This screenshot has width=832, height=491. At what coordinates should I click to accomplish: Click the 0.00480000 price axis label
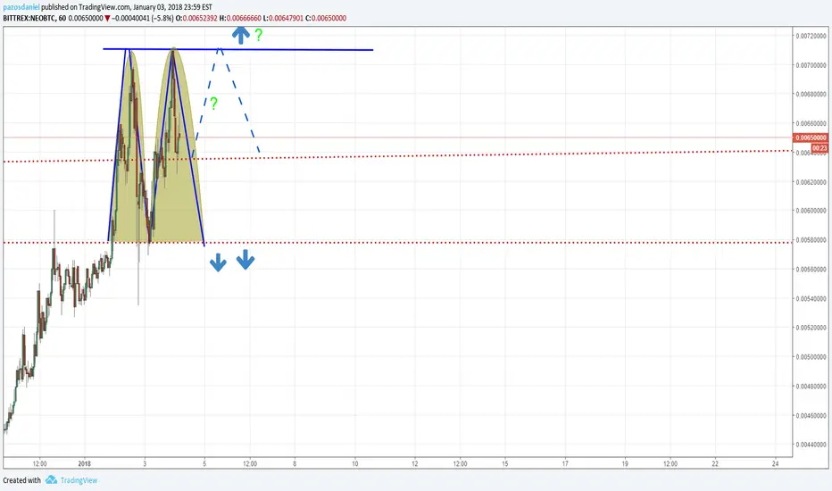point(811,386)
